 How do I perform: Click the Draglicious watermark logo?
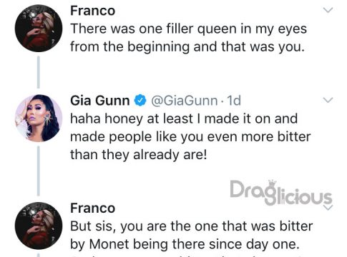click(281, 193)
